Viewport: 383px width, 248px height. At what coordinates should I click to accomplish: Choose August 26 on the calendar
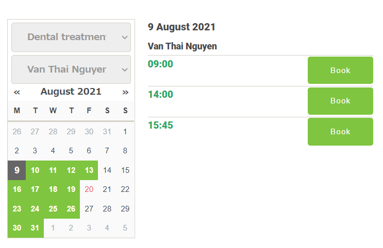click(71, 209)
